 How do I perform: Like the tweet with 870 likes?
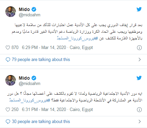tap(8, 48)
